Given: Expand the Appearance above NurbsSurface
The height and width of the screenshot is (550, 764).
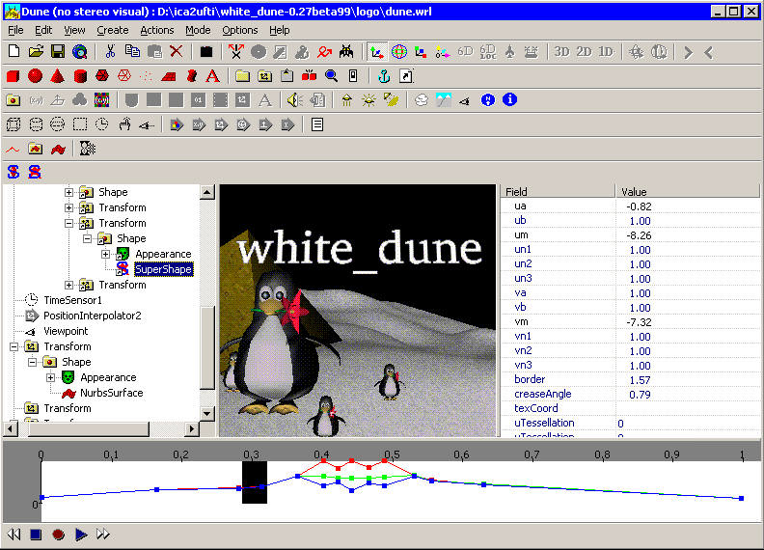Looking at the screenshot, I should 51,377.
